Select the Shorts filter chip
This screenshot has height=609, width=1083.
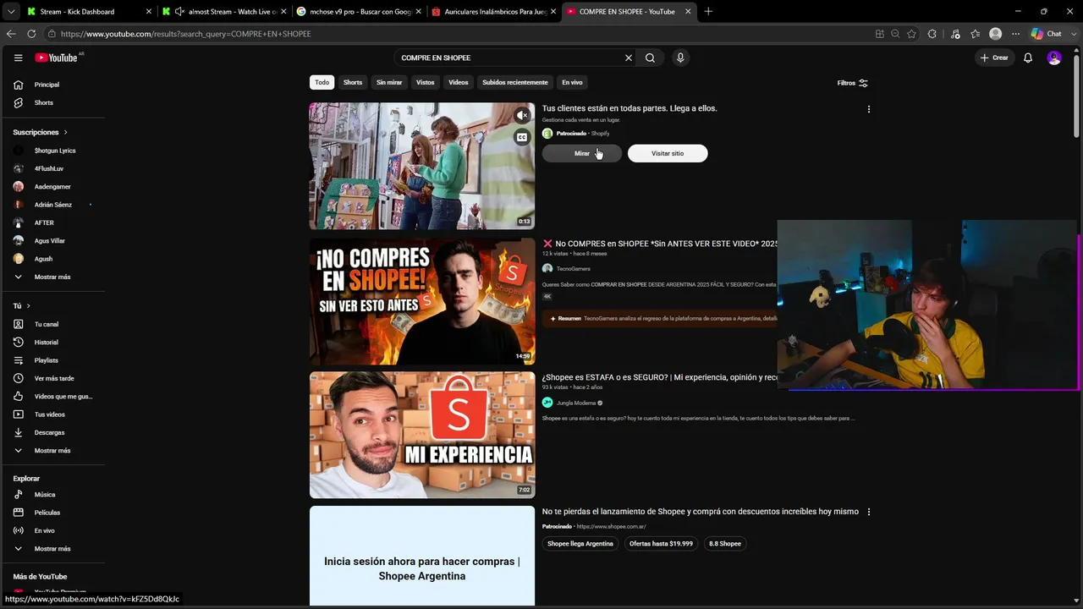coord(353,83)
